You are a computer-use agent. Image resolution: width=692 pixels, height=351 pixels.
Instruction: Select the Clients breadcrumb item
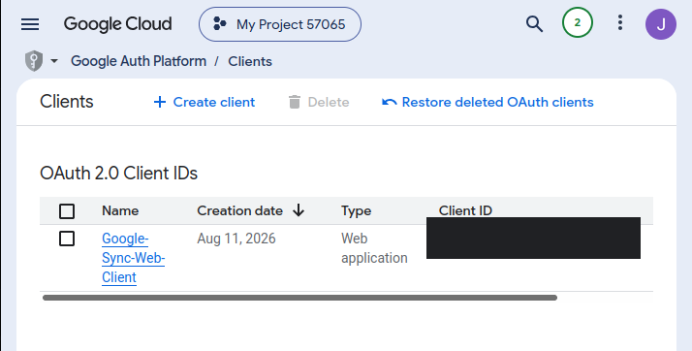click(250, 61)
